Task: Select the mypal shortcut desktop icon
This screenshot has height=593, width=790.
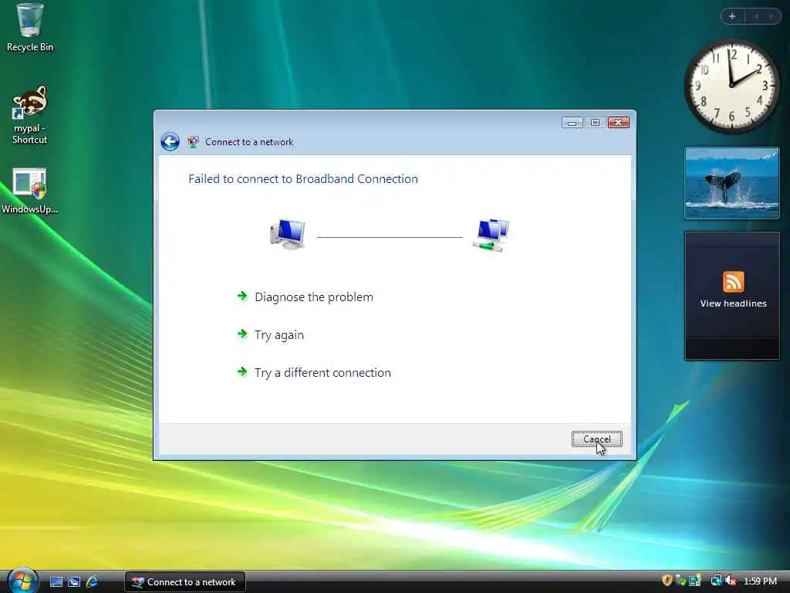Action: 30,115
